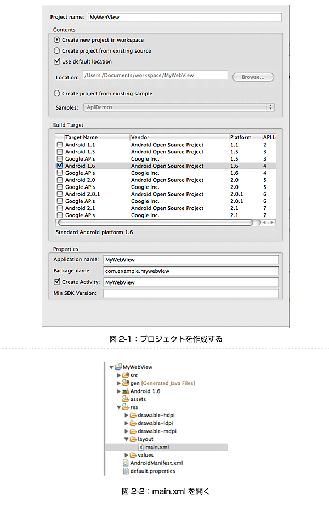Select the main.xml file icon

click(x=140, y=447)
